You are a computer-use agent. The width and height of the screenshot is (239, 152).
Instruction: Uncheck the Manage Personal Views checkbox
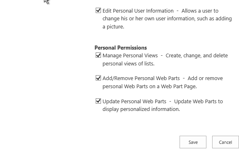98,55
